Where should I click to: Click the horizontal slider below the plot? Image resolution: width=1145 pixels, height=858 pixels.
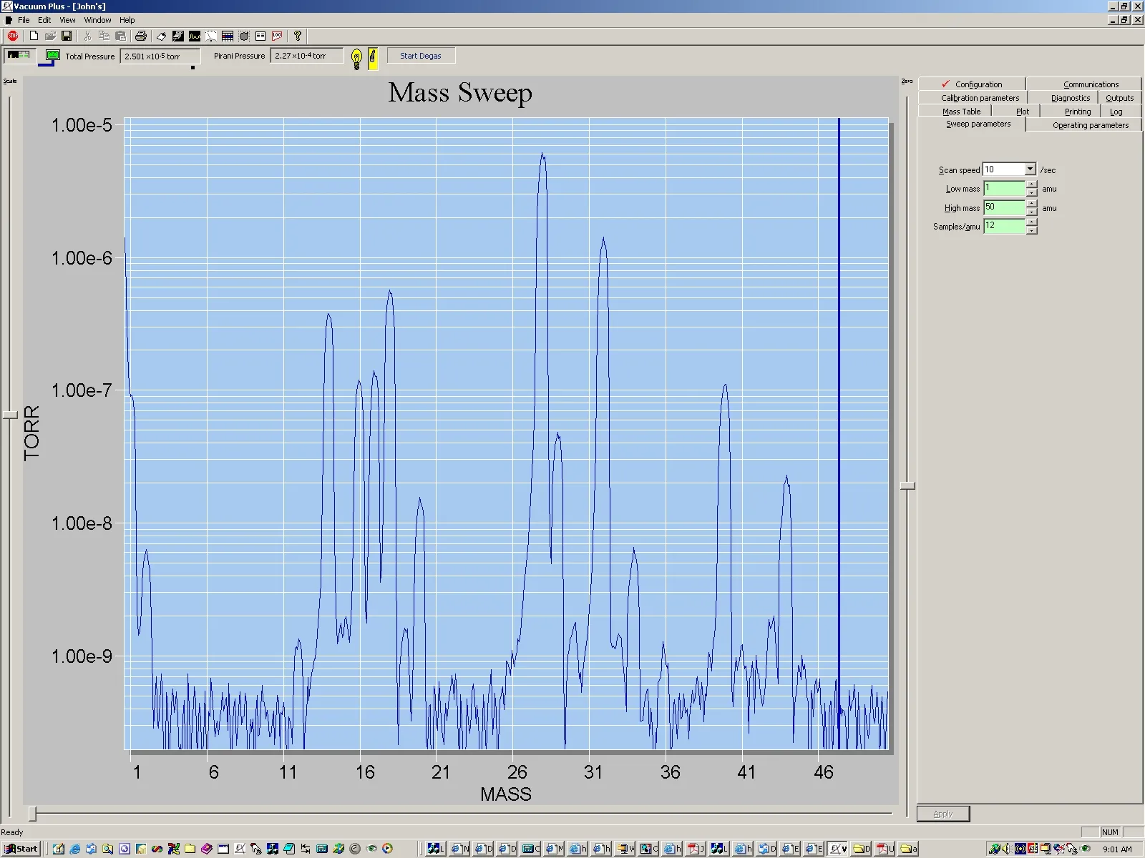coord(32,814)
